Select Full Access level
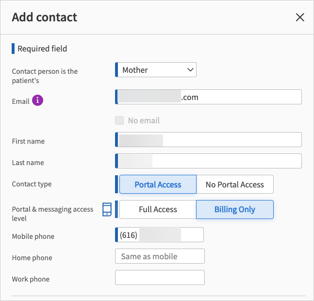This screenshot has width=314, height=301. [158, 210]
